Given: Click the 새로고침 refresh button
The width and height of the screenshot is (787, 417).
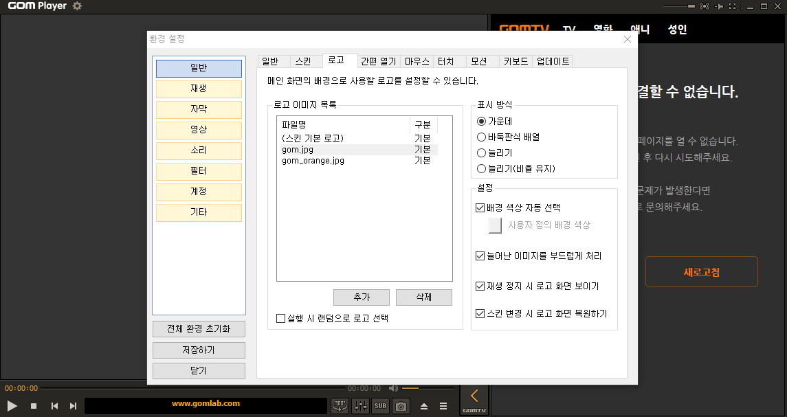Looking at the screenshot, I should pos(701,271).
